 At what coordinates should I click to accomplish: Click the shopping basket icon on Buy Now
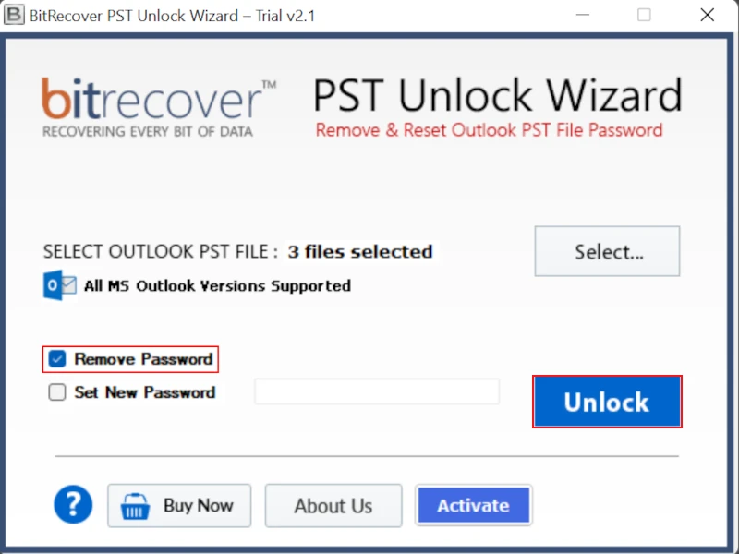(135, 506)
